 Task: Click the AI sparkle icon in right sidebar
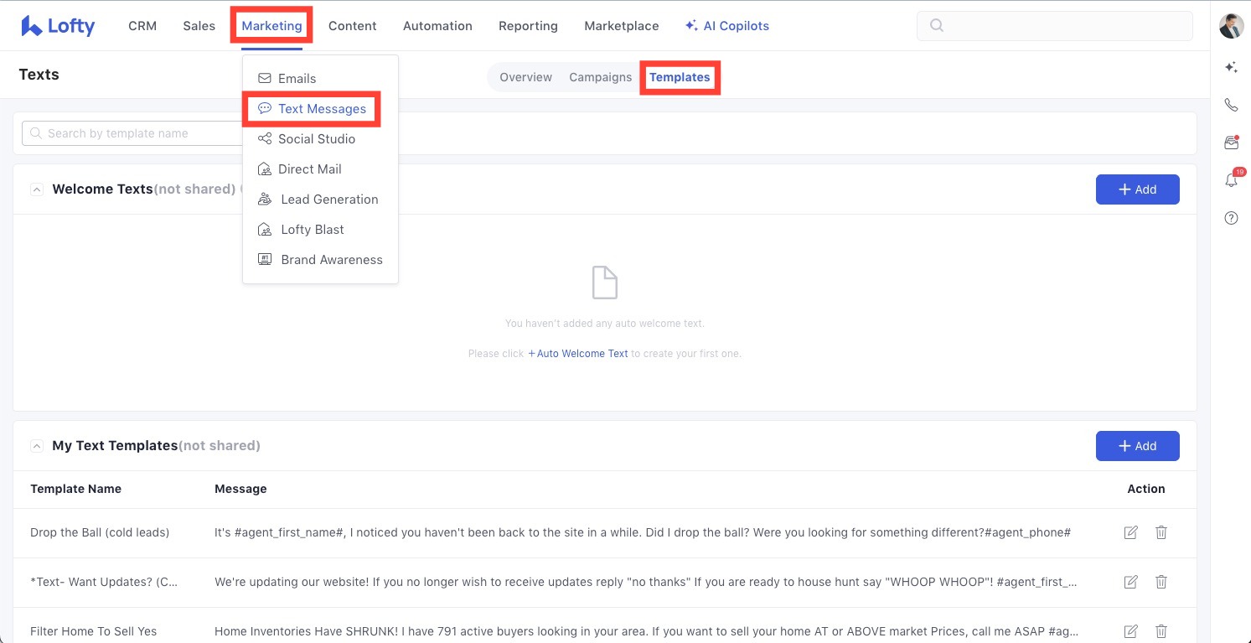coord(1231,67)
